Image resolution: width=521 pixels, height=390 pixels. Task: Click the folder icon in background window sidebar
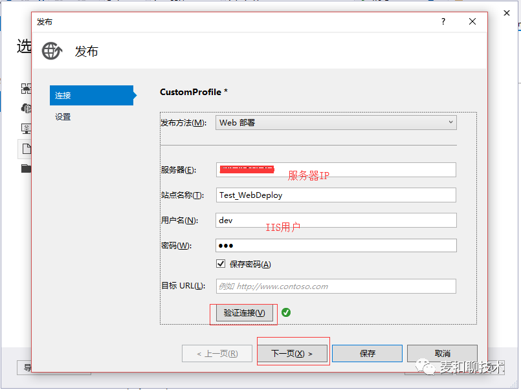click(27, 168)
